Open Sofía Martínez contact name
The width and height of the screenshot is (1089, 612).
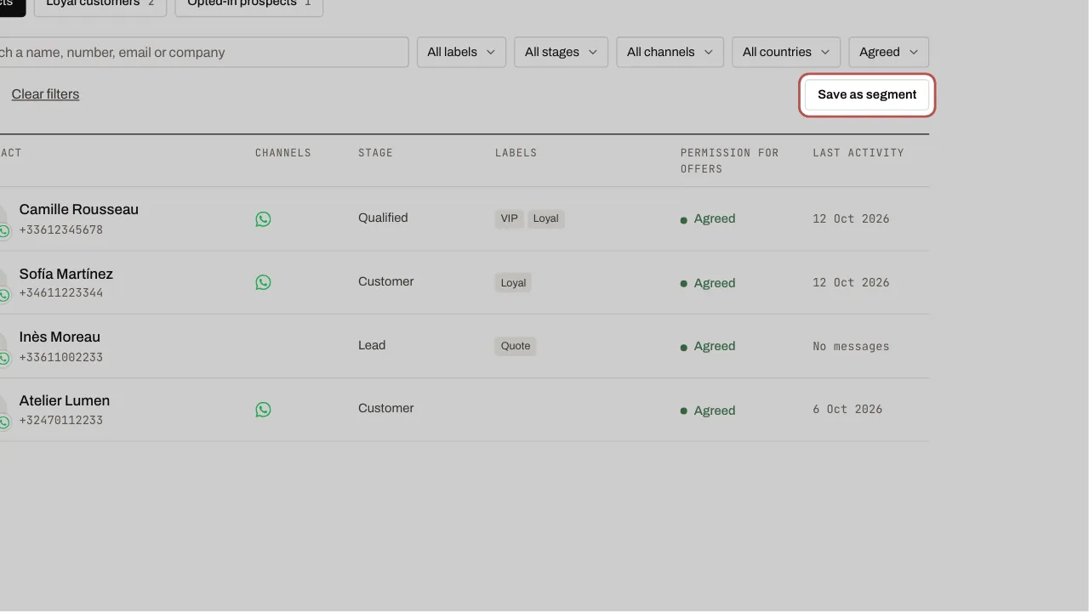point(66,274)
